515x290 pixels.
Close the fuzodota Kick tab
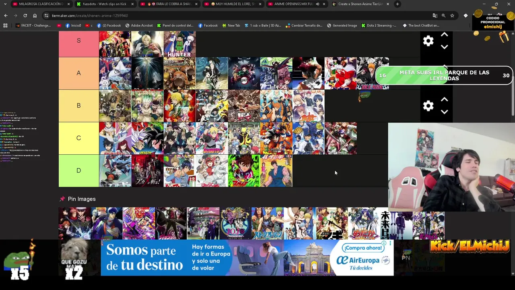click(132, 4)
